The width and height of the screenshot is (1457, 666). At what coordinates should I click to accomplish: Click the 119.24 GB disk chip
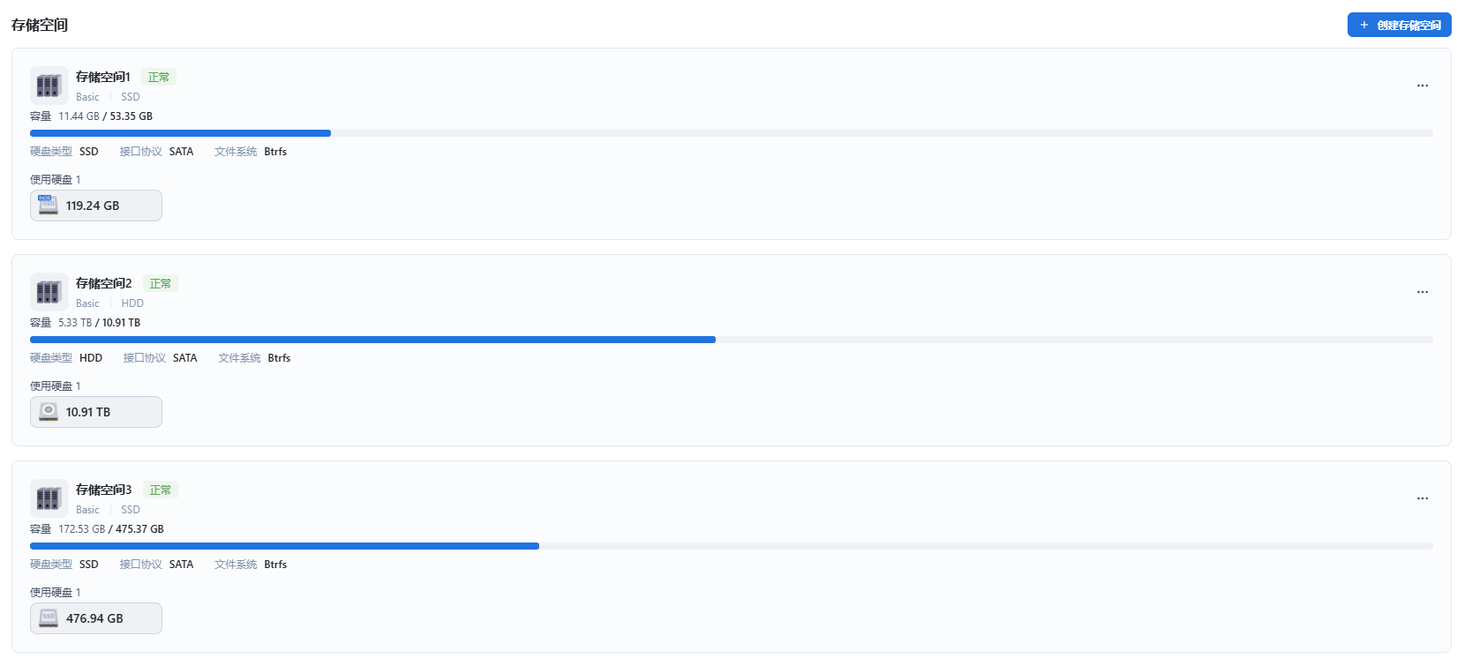point(96,206)
